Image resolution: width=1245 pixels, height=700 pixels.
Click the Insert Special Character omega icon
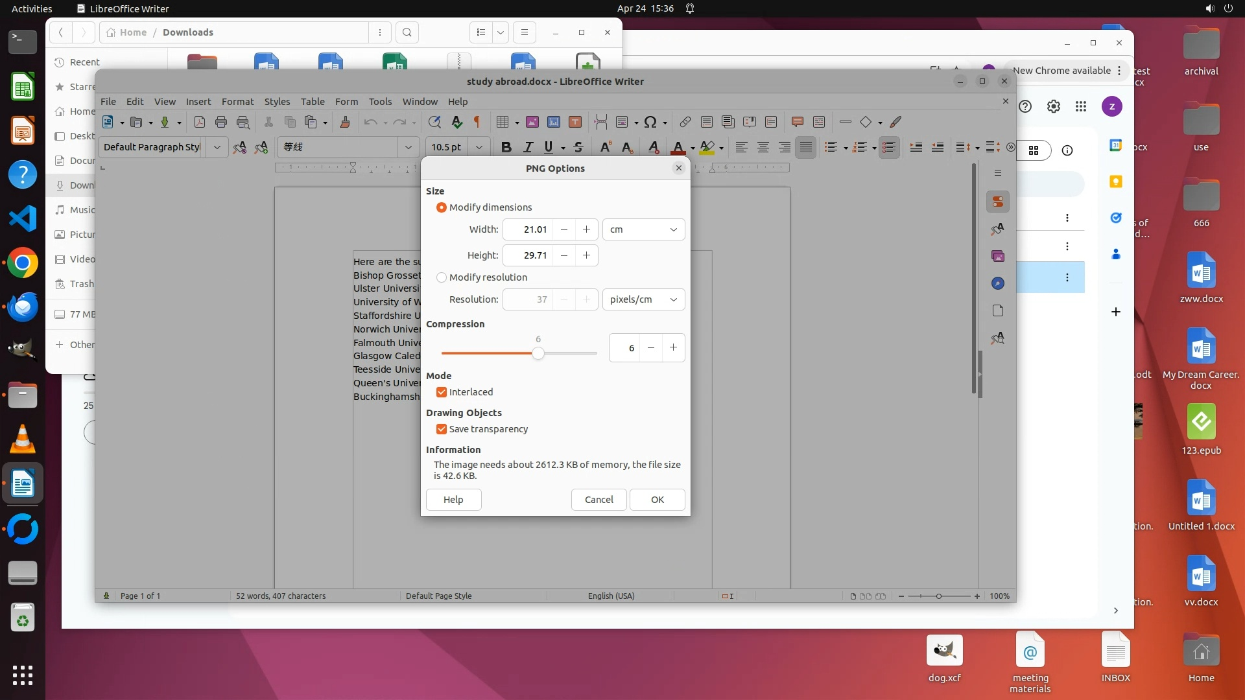(650, 122)
